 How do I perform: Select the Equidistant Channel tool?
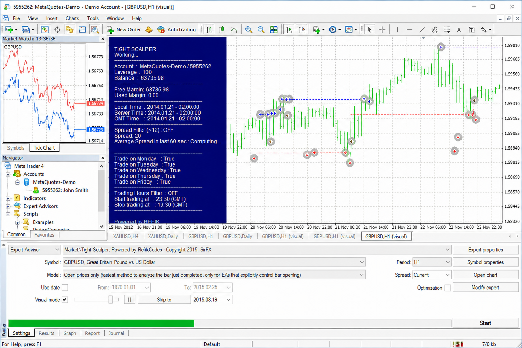pyautogui.click(x=434, y=30)
